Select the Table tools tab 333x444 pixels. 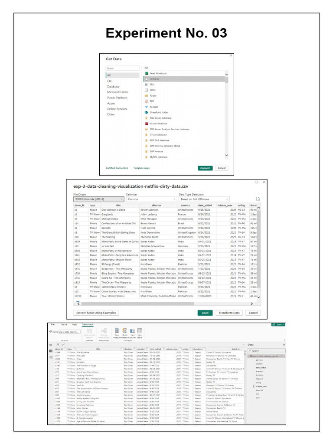(88, 324)
